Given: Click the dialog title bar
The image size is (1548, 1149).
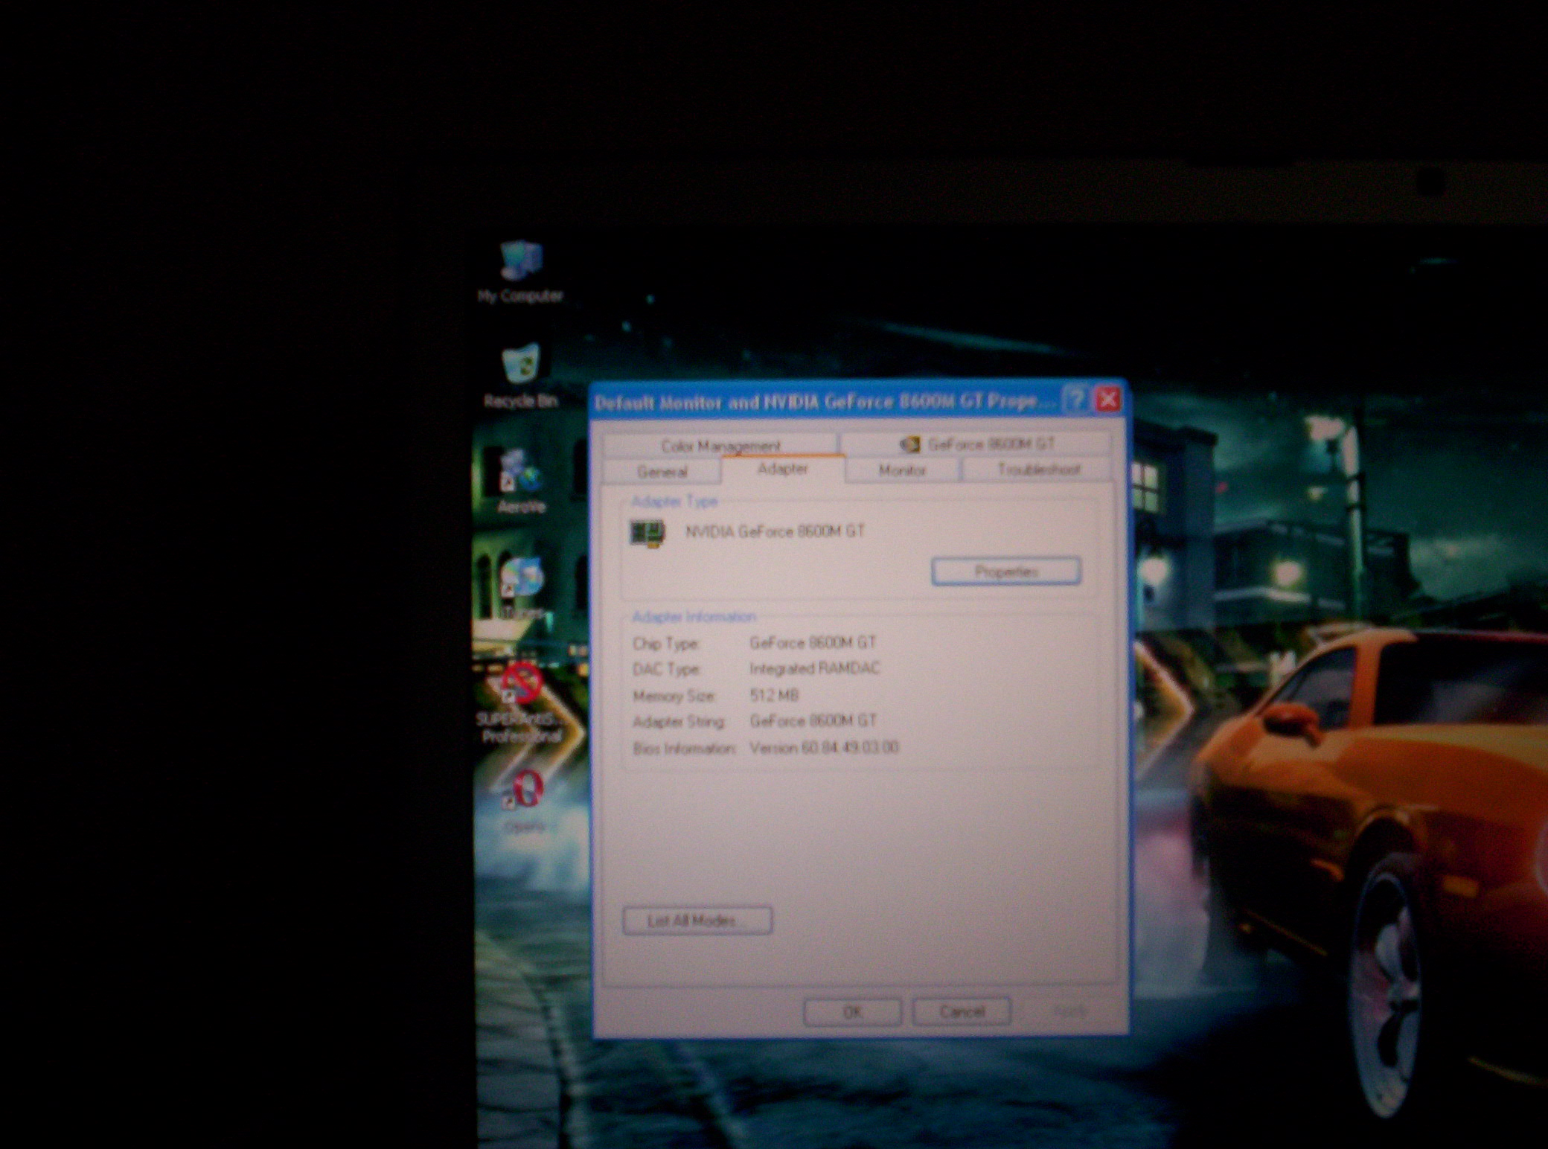Looking at the screenshot, I should point(819,402).
